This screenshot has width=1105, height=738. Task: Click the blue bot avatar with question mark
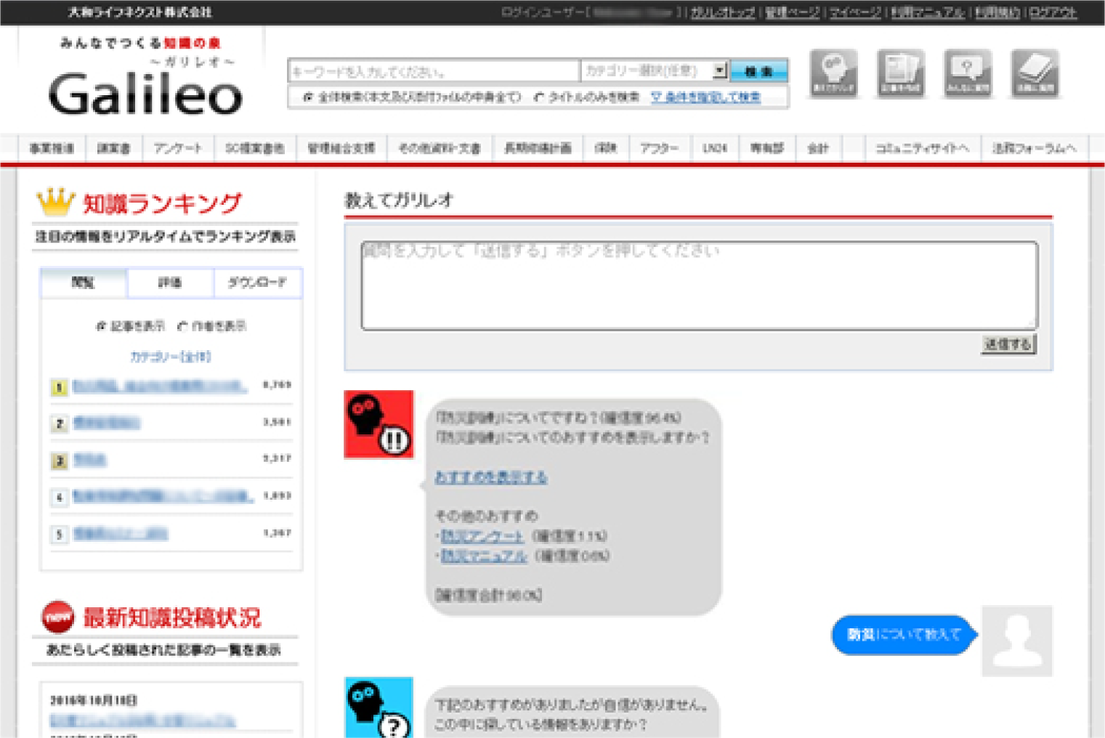coord(379,707)
